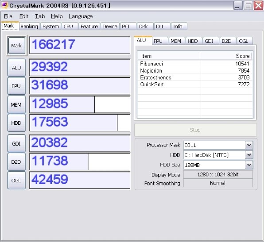The image size is (264, 242).
Task: Select the Fibonacci row in results list
Action: coord(195,64)
